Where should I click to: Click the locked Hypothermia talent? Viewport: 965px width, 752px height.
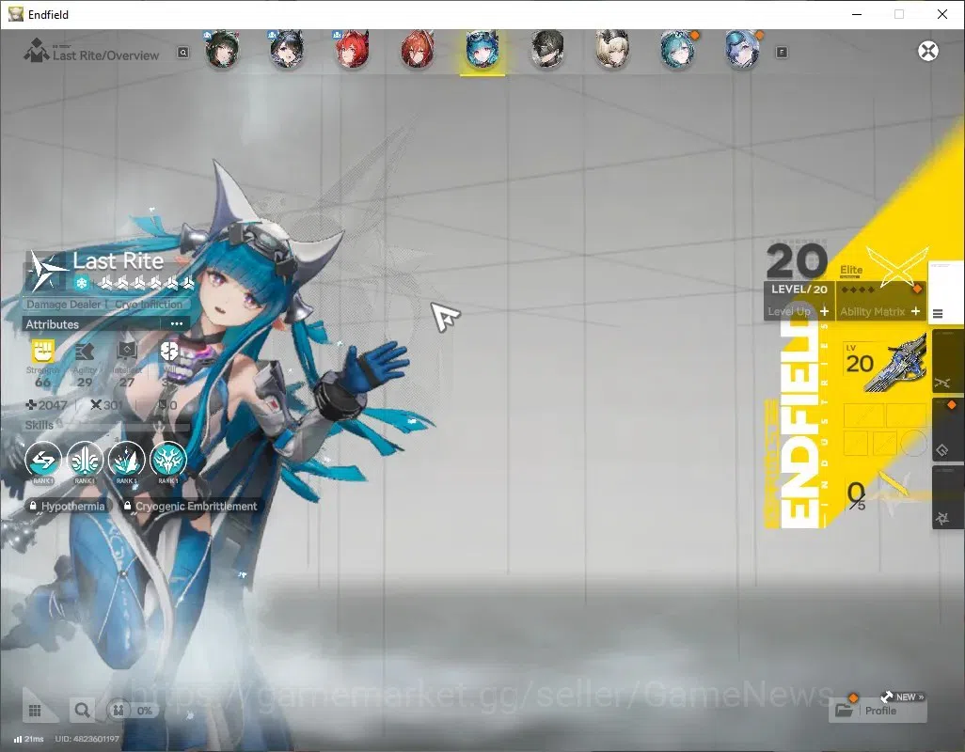68,506
